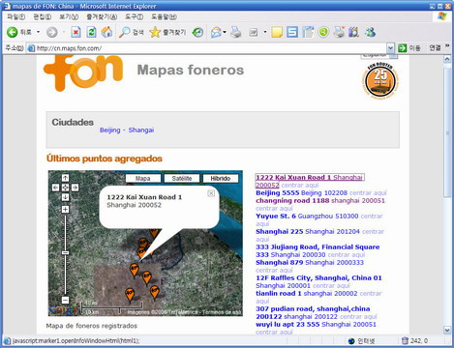The width and height of the screenshot is (454, 348).
Task: Click the Forward navigation arrow icon
Action: (51, 32)
